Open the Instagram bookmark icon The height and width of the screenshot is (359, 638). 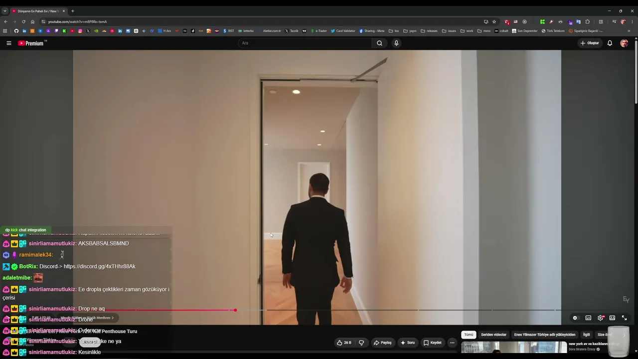click(80, 31)
